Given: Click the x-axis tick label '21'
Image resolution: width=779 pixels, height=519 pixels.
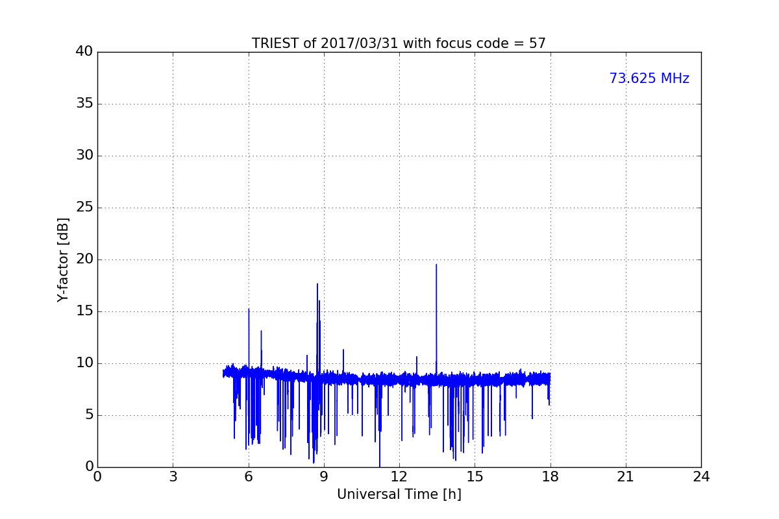Looking at the screenshot, I should click(626, 477).
